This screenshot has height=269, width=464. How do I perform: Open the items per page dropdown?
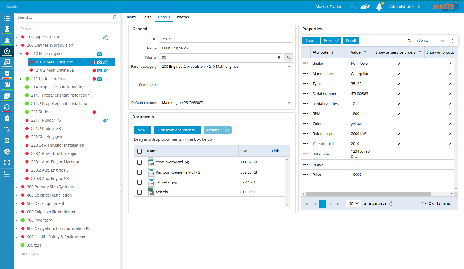[353, 203]
